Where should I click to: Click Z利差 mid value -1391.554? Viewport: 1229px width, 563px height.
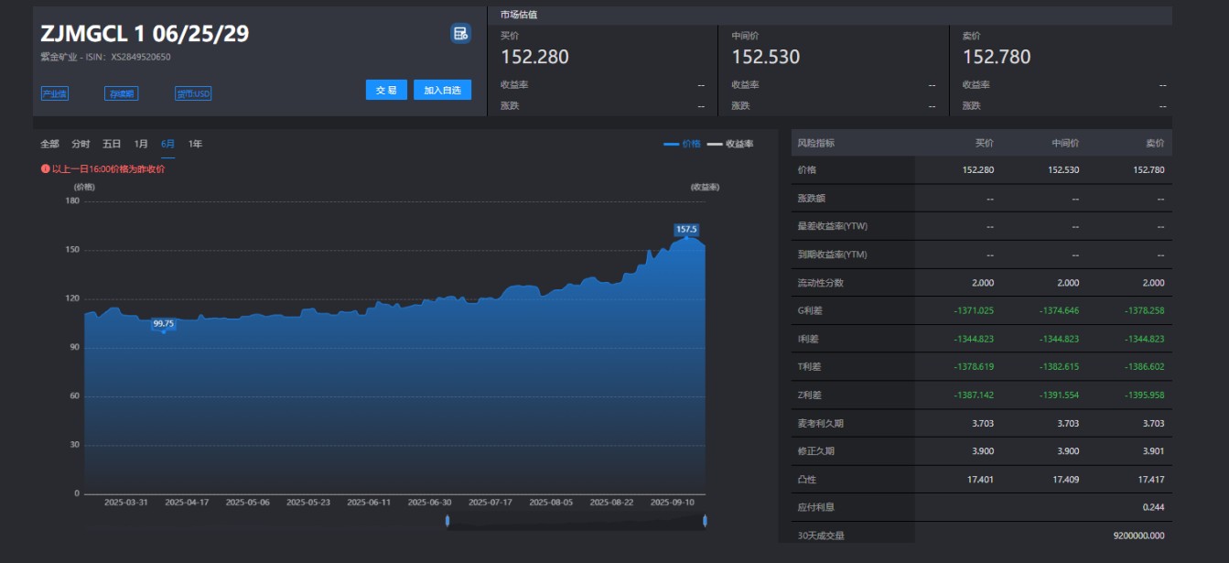coord(1059,395)
